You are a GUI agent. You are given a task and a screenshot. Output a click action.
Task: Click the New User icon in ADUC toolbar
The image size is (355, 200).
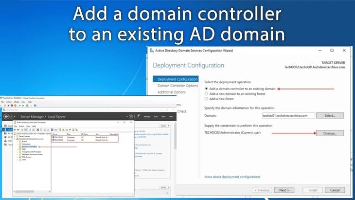click(x=60, y=129)
